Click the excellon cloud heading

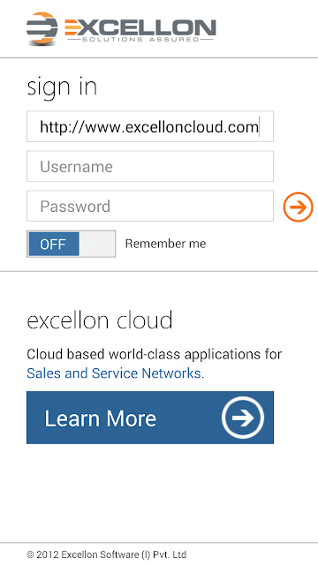100,320
